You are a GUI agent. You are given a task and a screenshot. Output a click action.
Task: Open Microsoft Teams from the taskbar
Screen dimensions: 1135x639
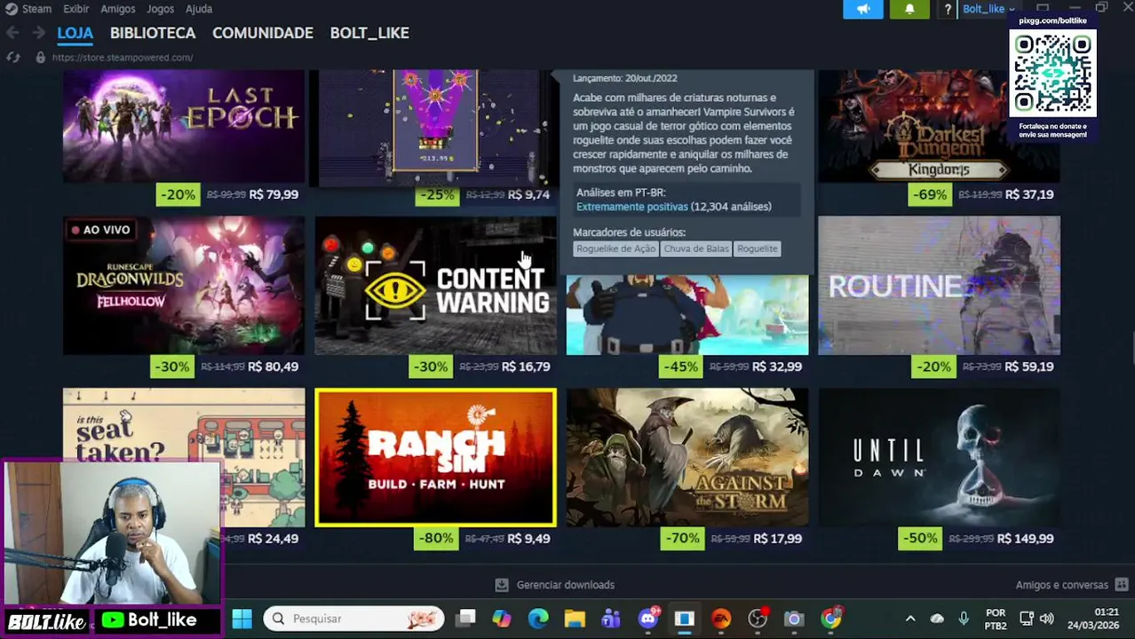[x=611, y=619]
